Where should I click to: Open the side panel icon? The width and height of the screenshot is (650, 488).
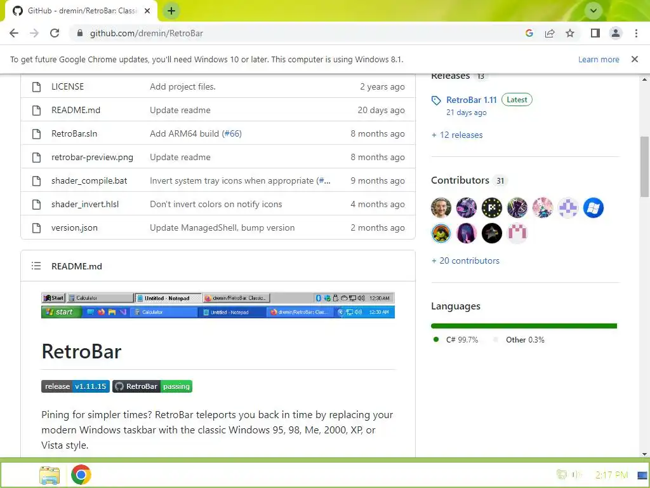[x=595, y=33]
